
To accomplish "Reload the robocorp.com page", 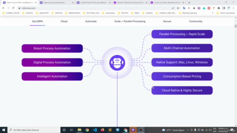I will [x=13, y=8].
